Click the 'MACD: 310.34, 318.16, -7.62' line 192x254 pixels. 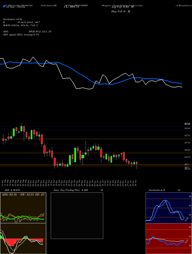click(20, 25)
